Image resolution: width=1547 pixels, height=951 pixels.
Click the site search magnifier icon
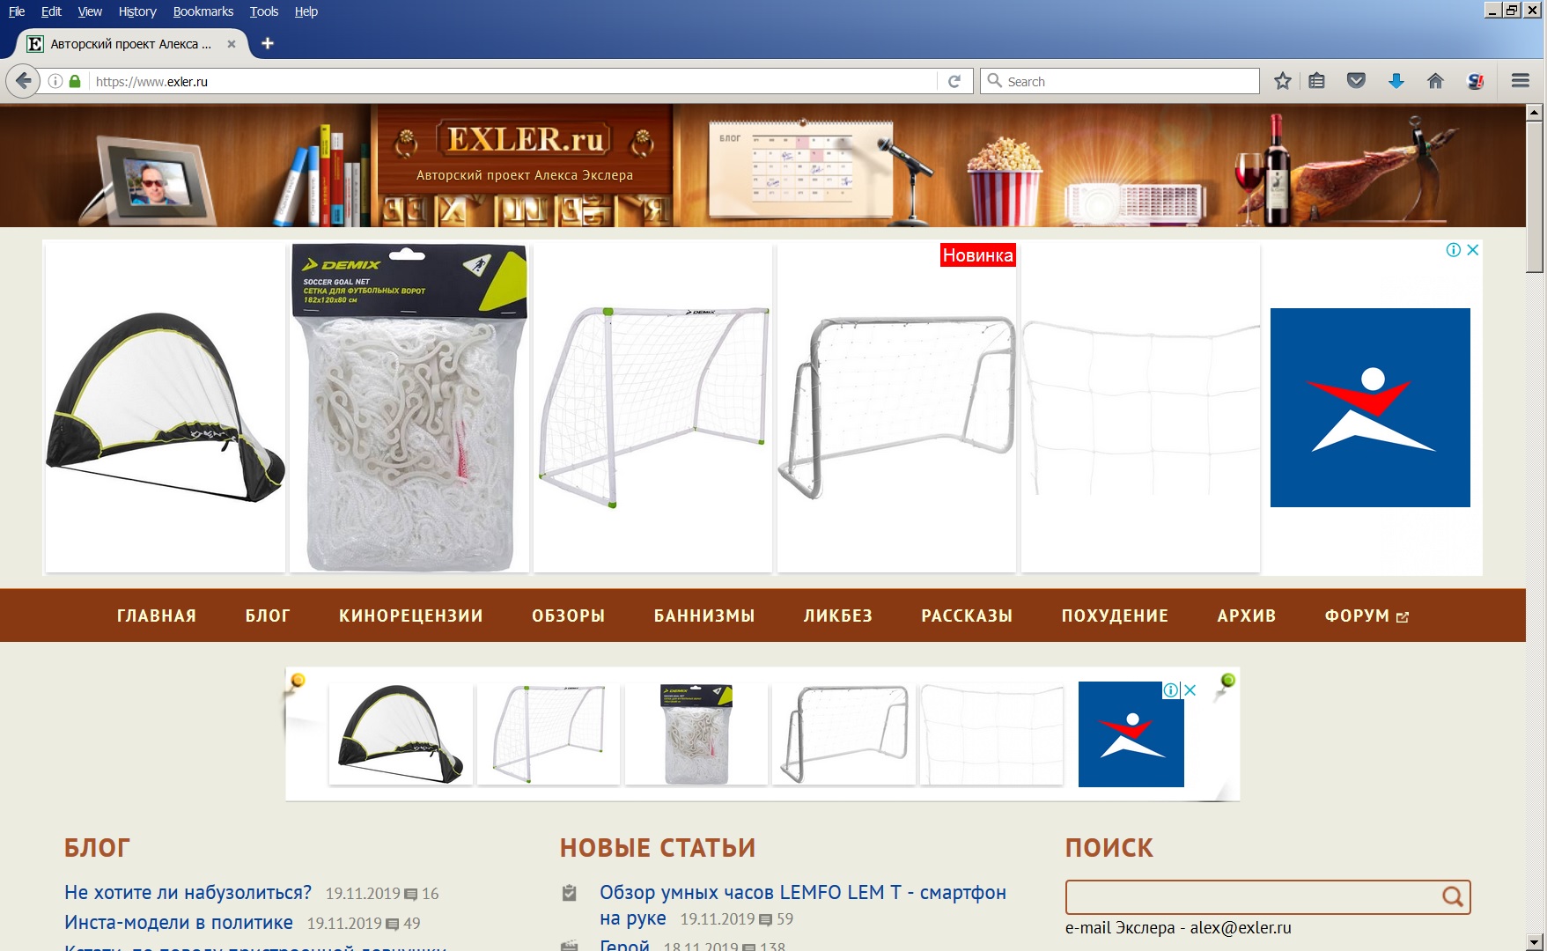click(x=1452, y=896)
